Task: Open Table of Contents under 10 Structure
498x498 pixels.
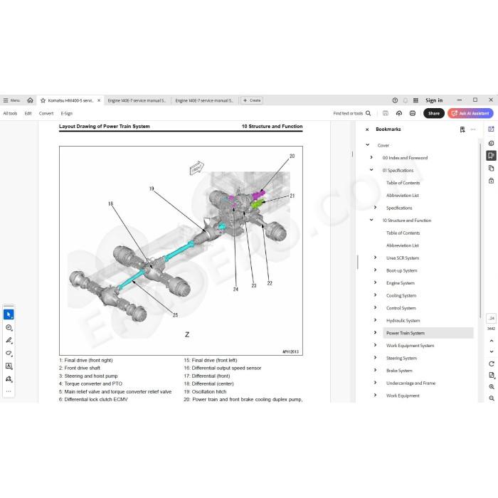Action: [403, 233]
